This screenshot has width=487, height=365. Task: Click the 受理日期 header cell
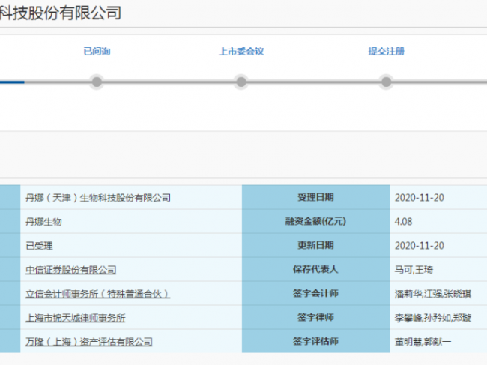[x=315, y=197]
